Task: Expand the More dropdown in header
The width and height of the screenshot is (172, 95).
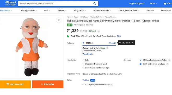Action: 153,3
